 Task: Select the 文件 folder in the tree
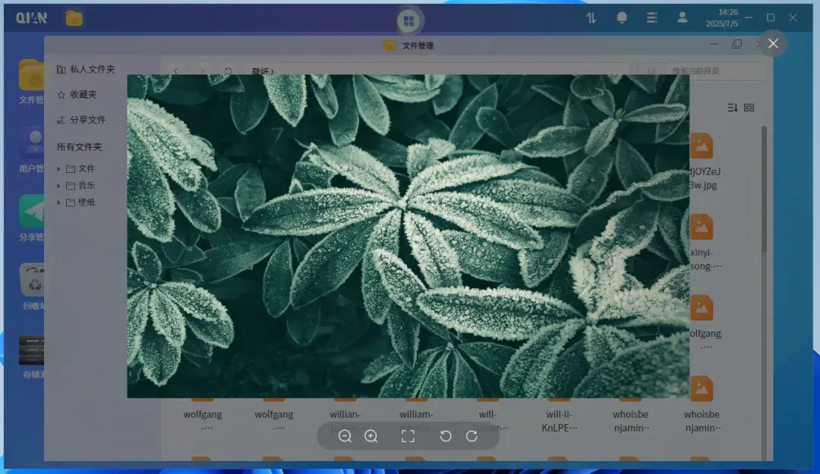(80, 169)
